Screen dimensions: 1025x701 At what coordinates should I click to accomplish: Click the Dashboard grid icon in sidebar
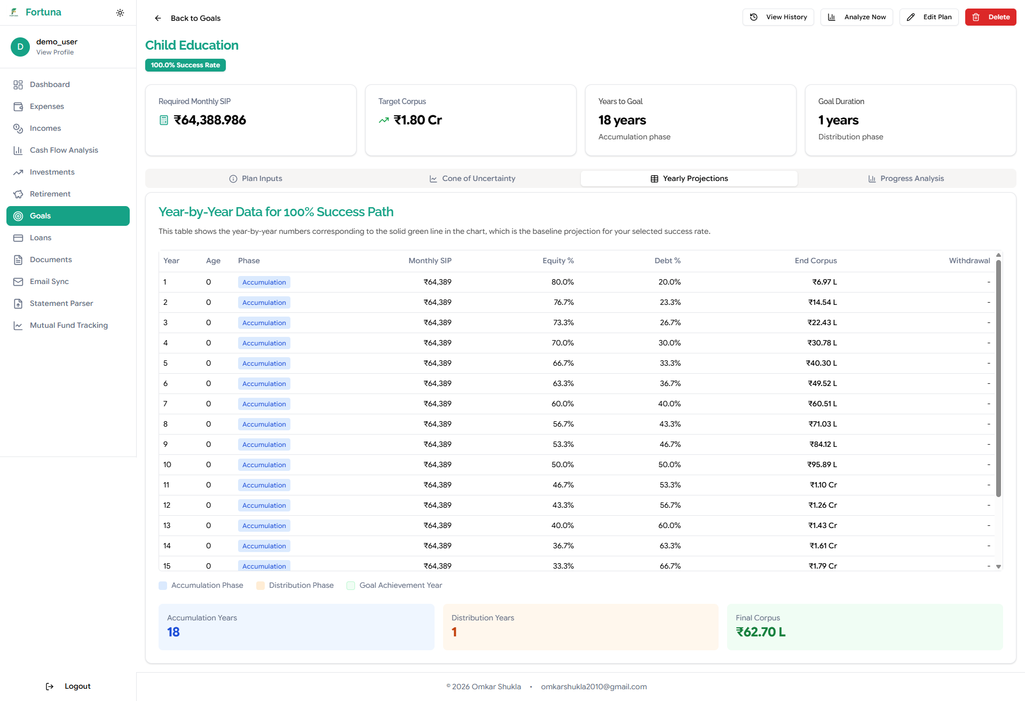18,85
